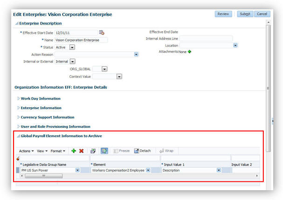Expand Currency Support Information section
The height and width of the screenshot is (200, 283).
(18, 117)
